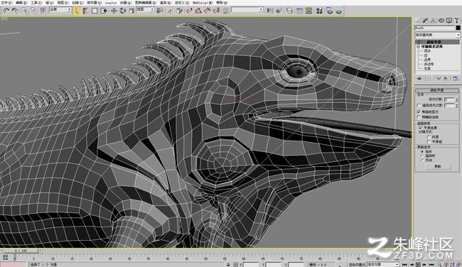Switch to the Display command panel tab
462x267 pixels.
[x=448, y=21]
